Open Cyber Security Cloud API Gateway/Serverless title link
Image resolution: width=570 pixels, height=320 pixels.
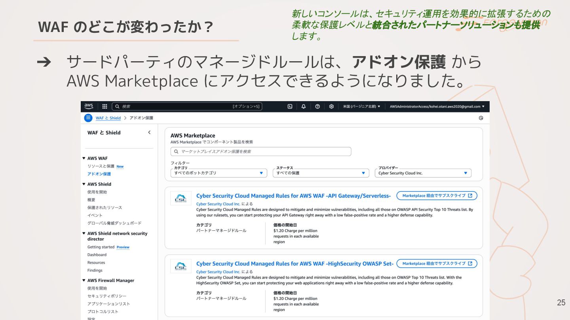(x=294, y=196)
